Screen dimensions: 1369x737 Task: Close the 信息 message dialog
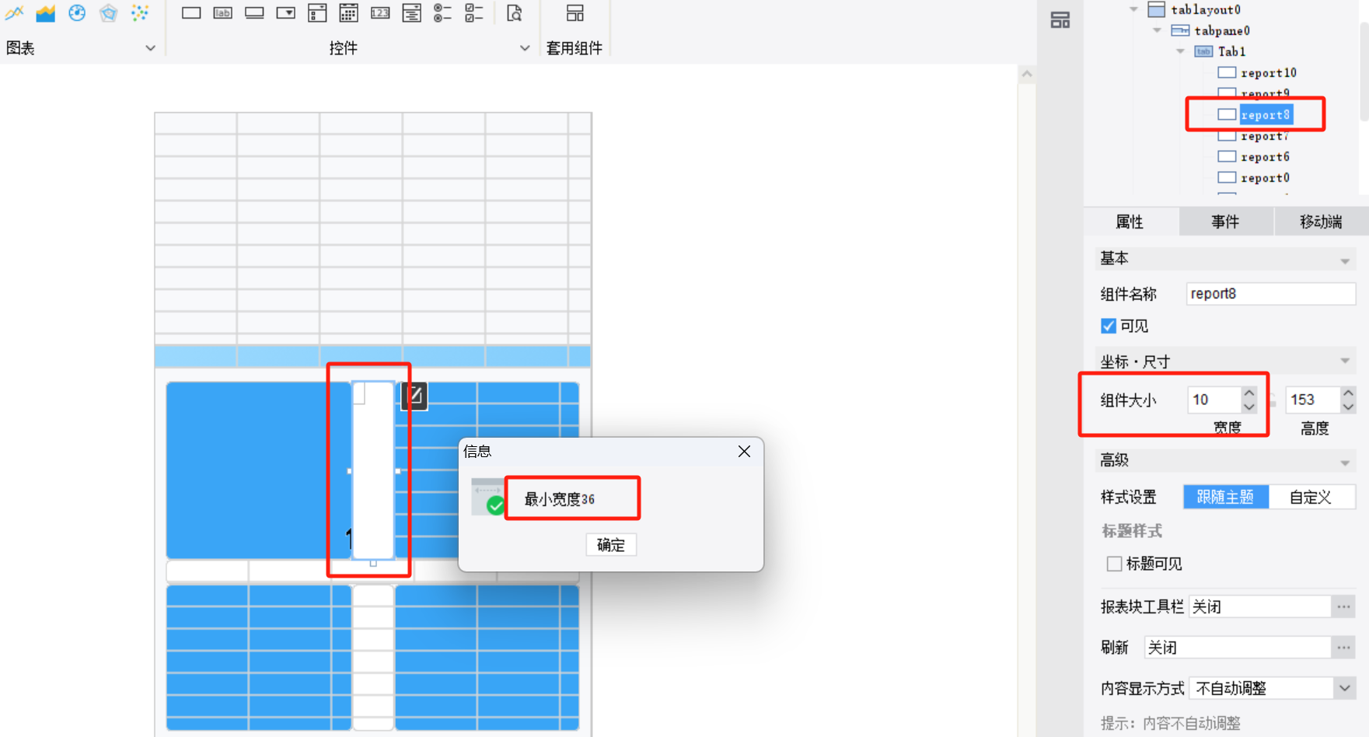744,452
